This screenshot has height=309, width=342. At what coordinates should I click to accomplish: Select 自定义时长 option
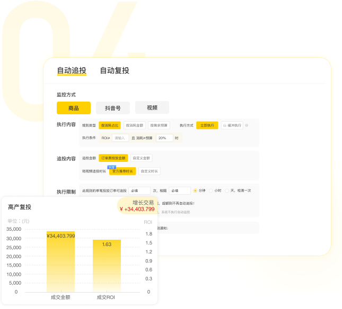(150, 171)
